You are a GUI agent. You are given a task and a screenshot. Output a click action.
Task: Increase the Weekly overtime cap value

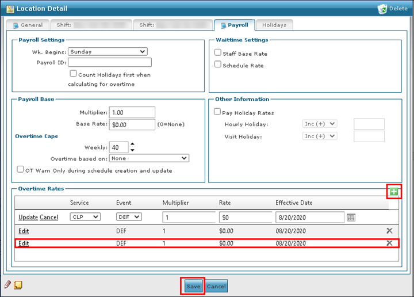tap(132, 144)
